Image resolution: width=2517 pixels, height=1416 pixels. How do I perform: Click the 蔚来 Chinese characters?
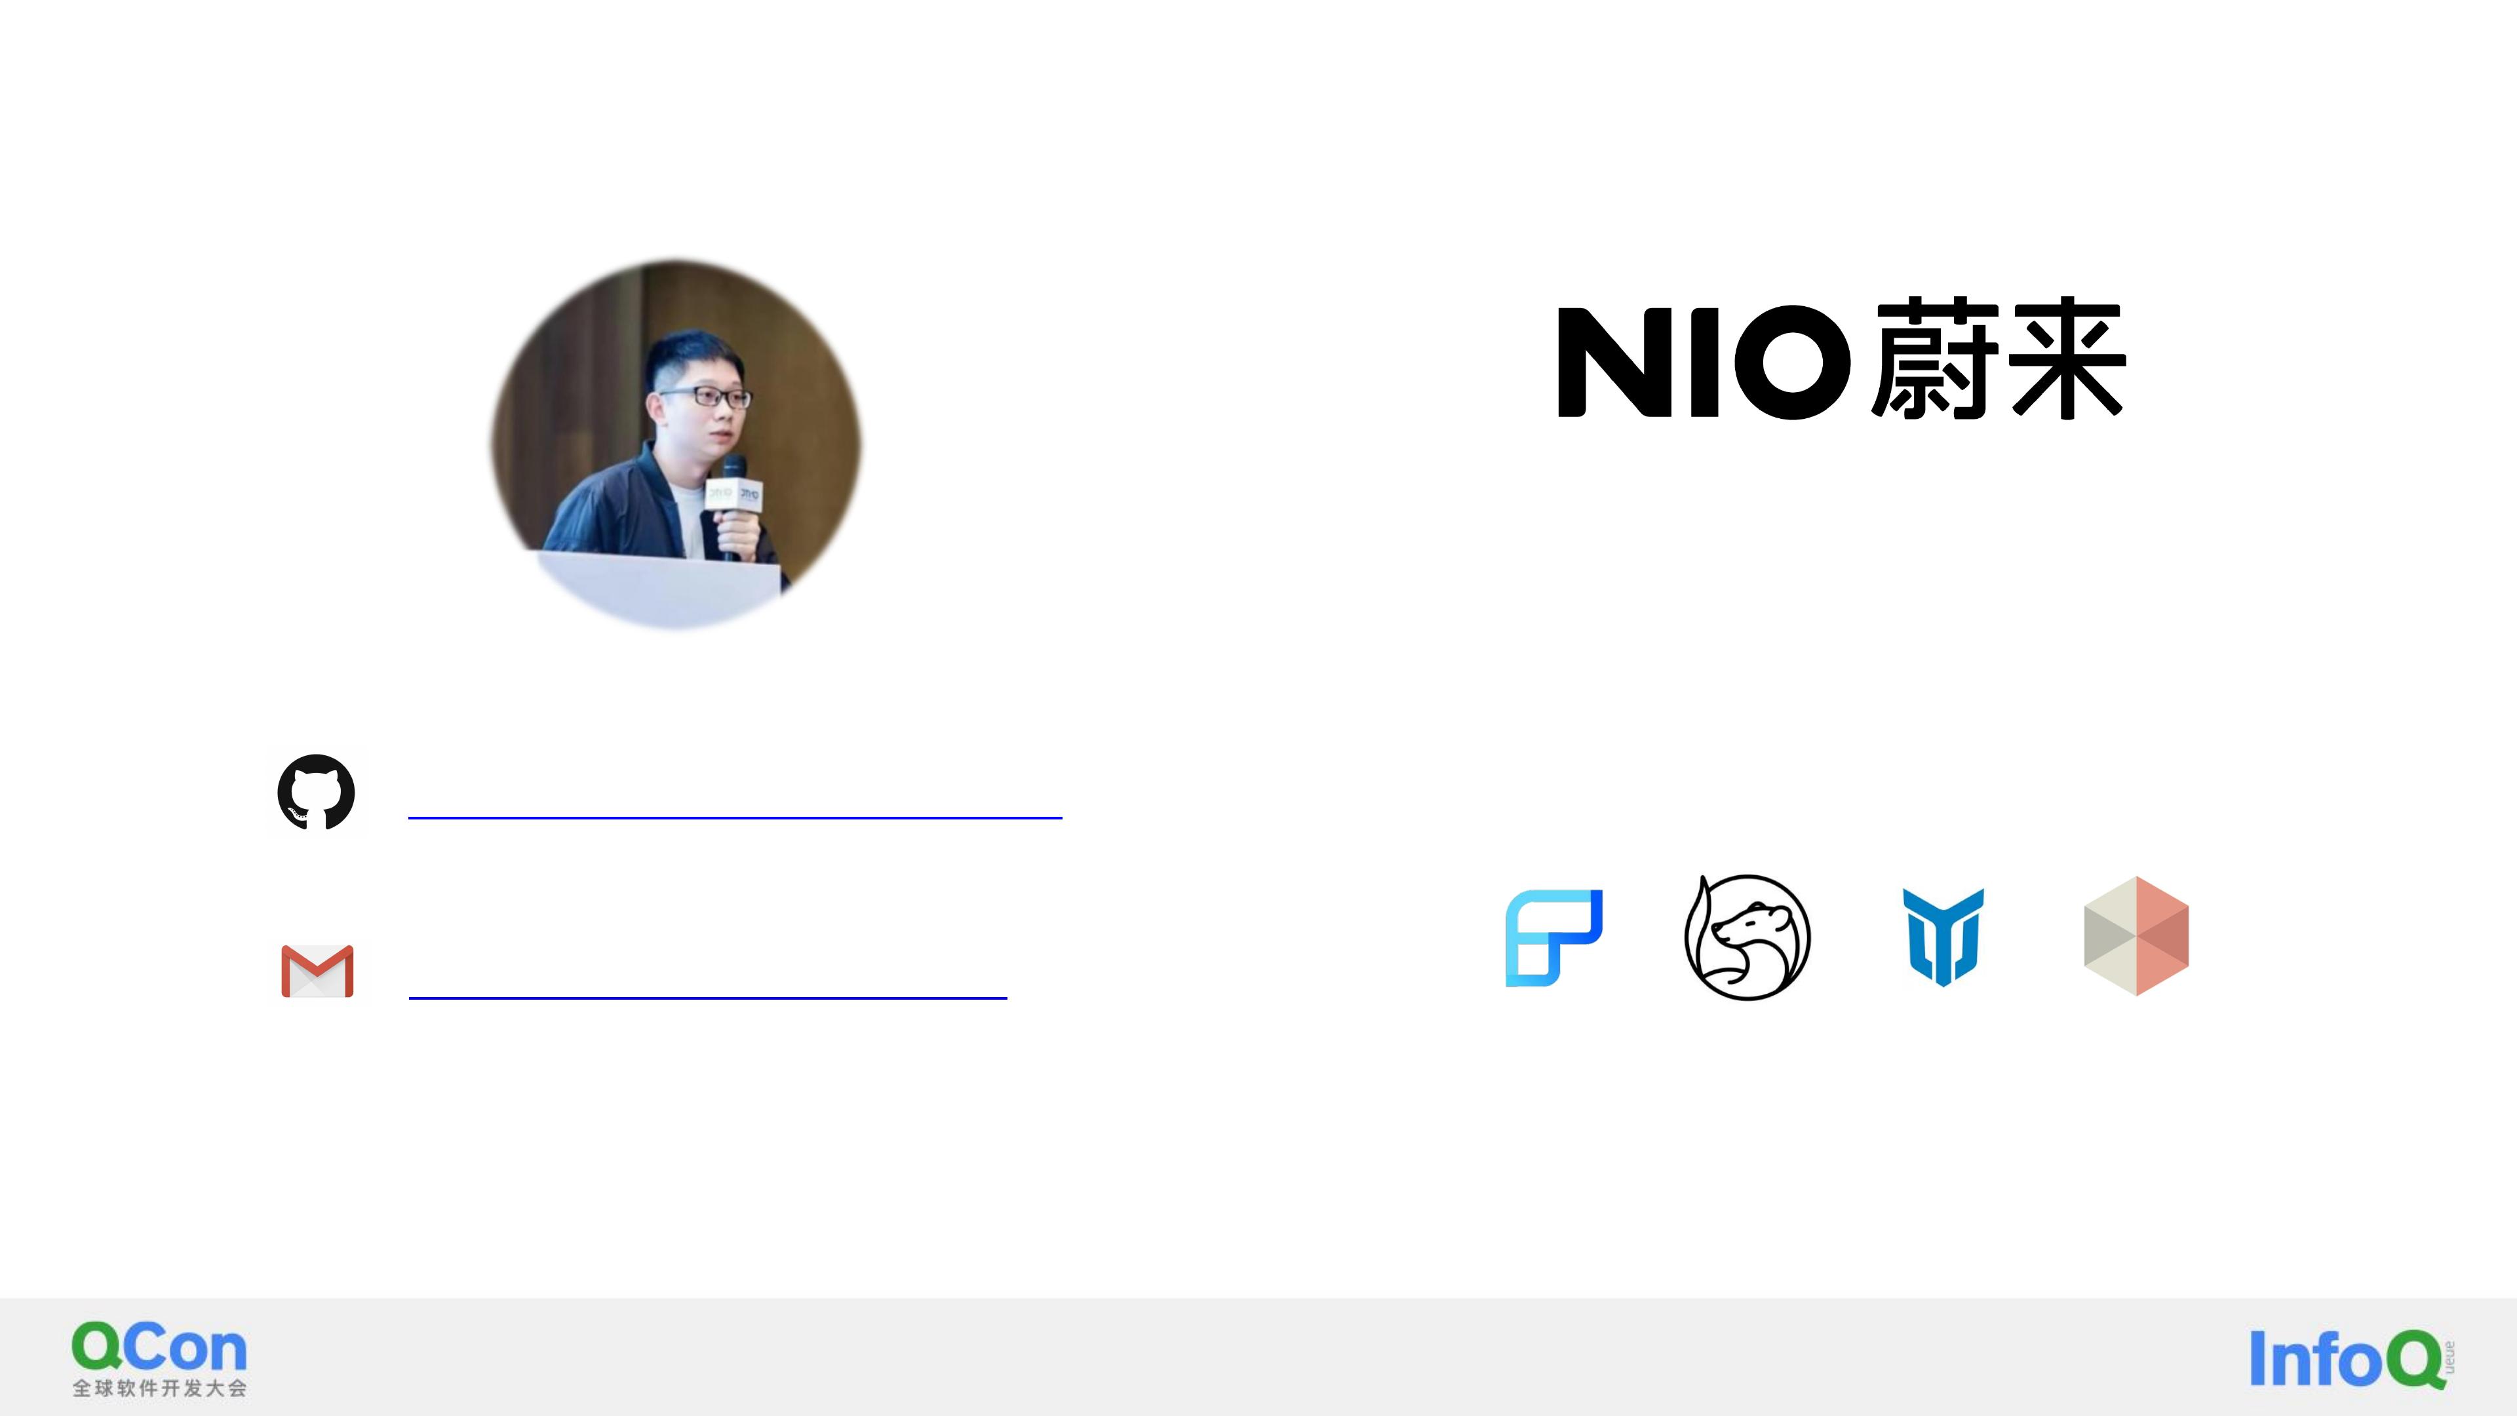pyautogui.click(x=1998, y=360)
